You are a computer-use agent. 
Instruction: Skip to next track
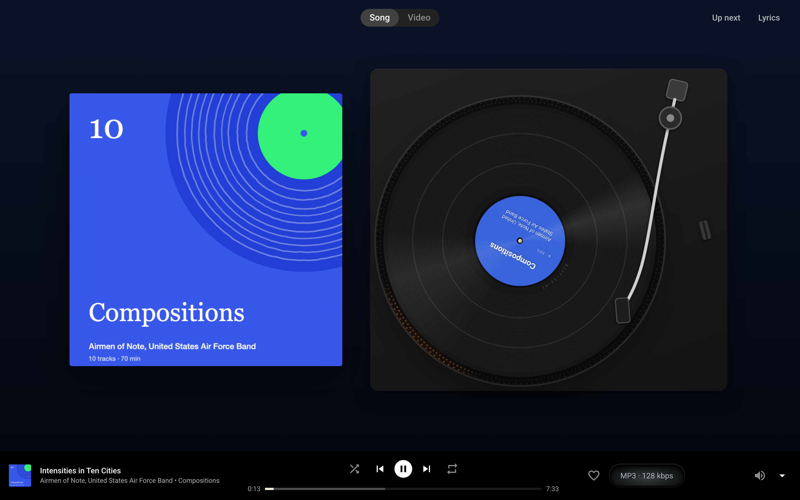tap(427, 469)
